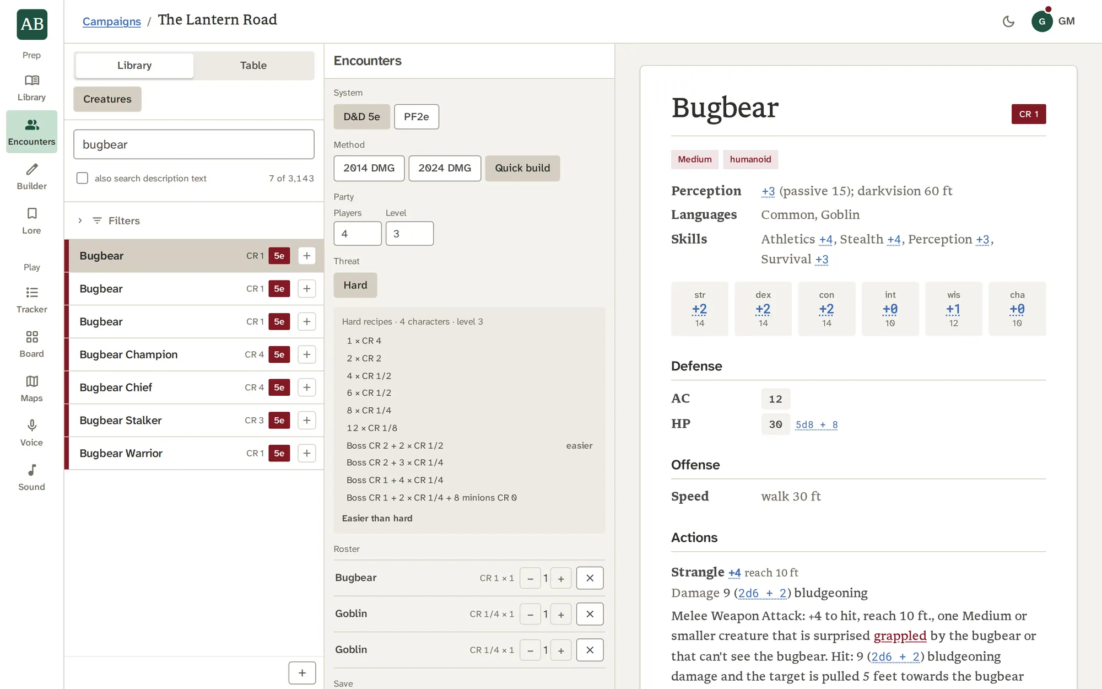Open the Lore bookmark icon
The image size is (1102, 689).
click(x=31, y=220)
